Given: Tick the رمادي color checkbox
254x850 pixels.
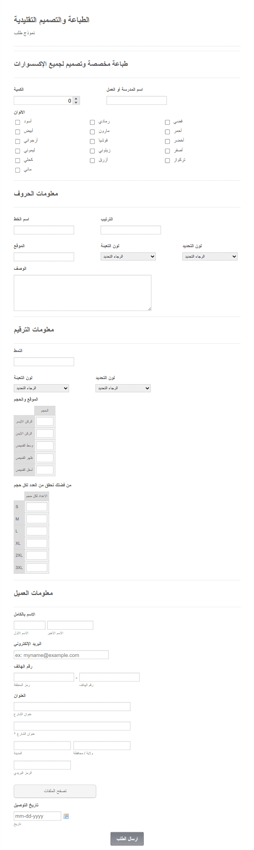Looking at the screenshot, I should [92, 122].
